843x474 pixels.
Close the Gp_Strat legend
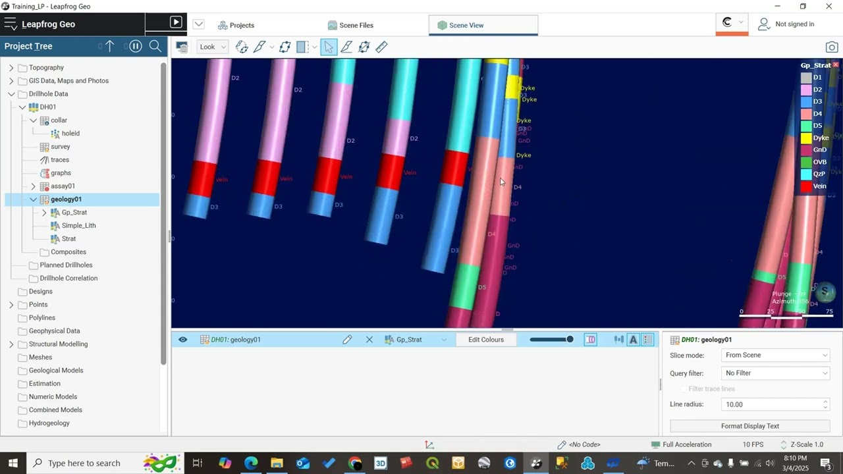[836, 65]
